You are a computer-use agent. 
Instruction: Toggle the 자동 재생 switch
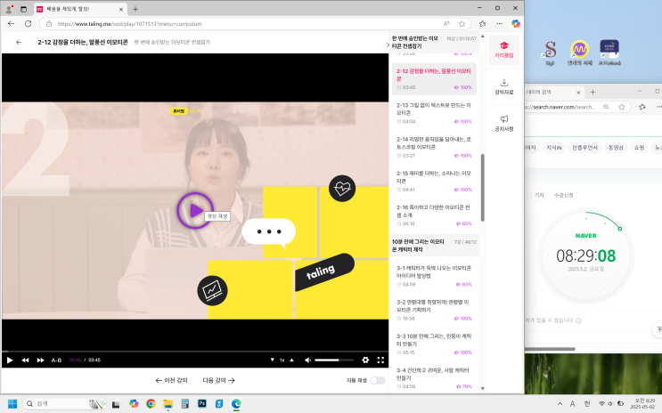[377, 381]
